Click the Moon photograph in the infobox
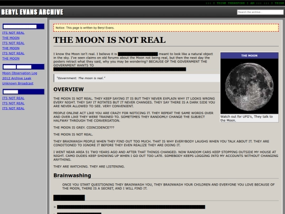The height and width of the screenshot is (214, 285). pyautogui.click(x=249, y=87)
